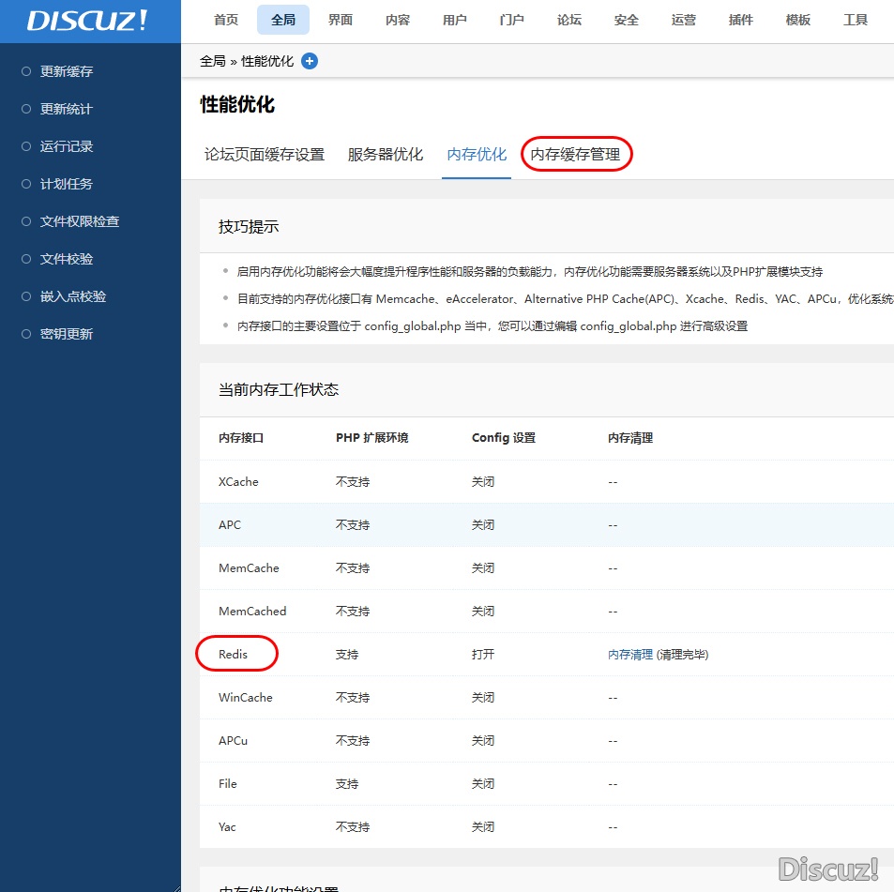894x892 pixels.
Task: Open 文件校验 from the sidebar
Action: (x=66, y=259)
